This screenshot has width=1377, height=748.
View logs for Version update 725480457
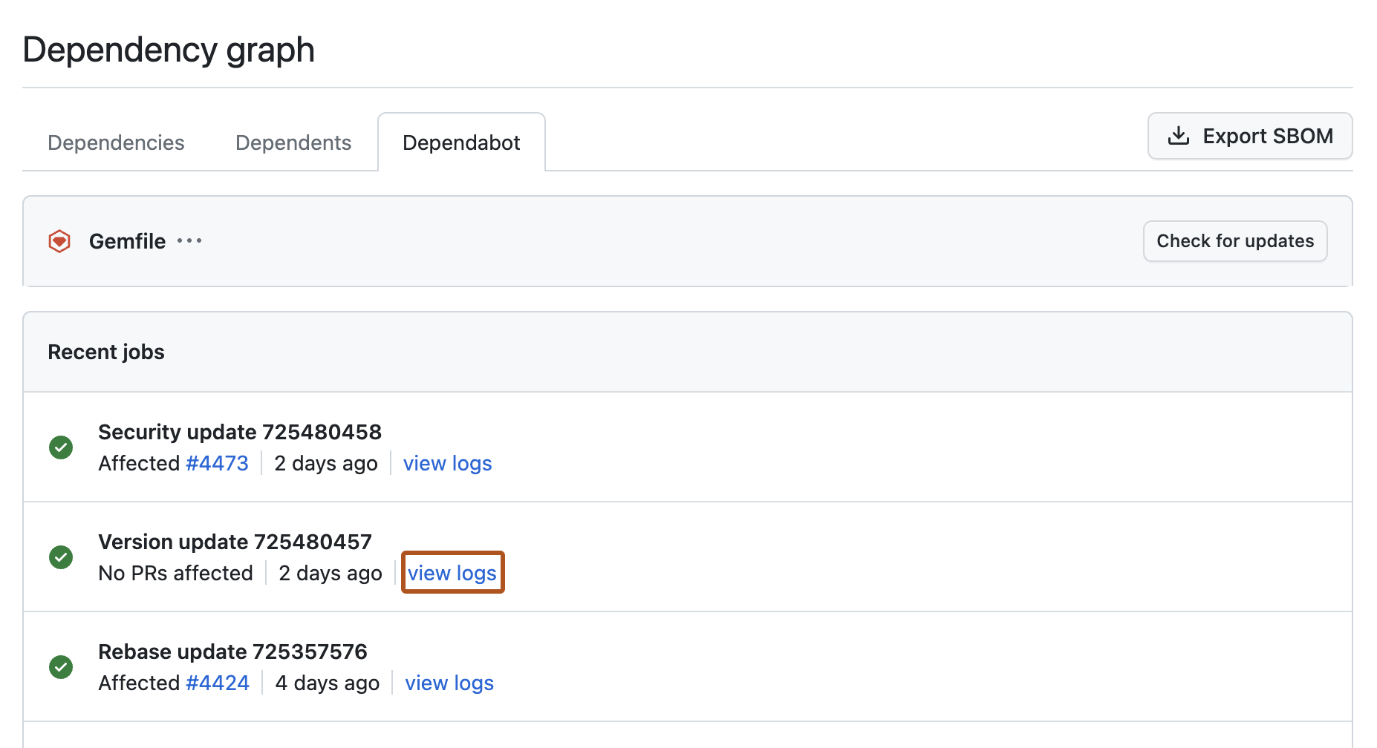tap(452, 572)
